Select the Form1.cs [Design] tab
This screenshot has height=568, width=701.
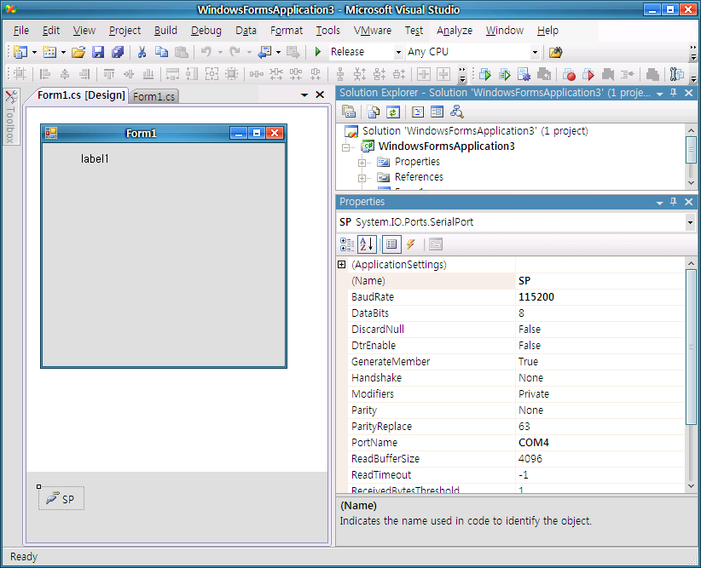(x=81, y=95)
